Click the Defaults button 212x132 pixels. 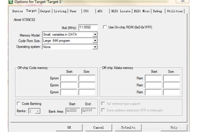click(x=128, y=128)
